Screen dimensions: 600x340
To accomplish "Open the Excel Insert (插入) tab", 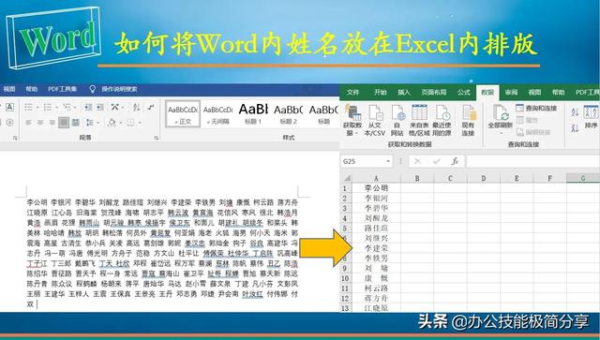I will coord(404,93).
